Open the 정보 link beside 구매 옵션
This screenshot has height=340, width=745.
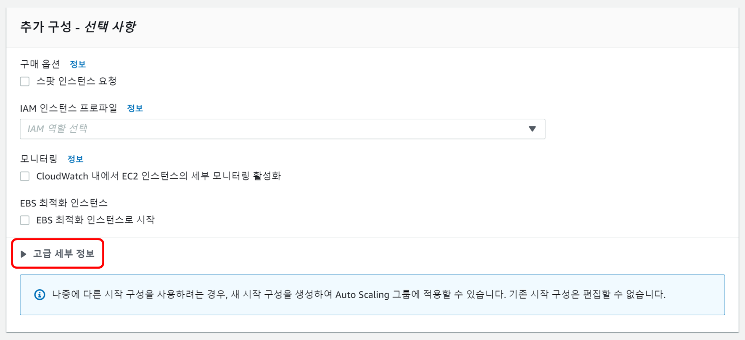[78, 64]
